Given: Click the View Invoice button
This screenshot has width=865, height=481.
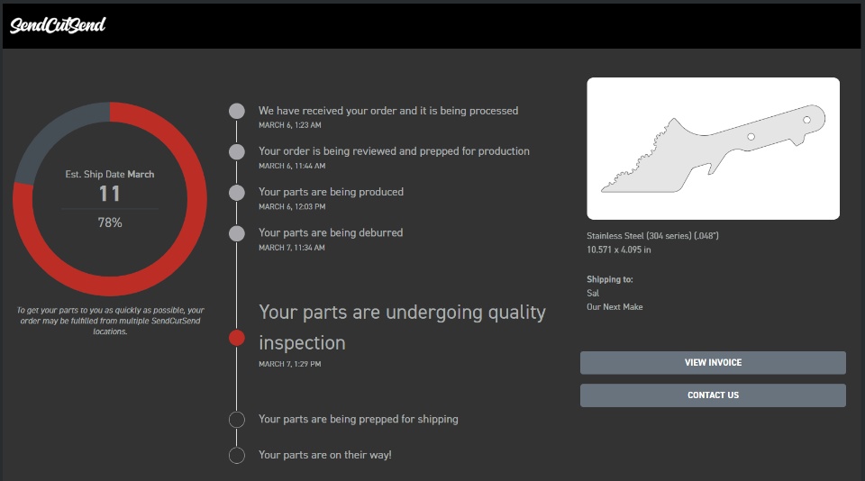Looking at the screenshot, I should [713, 363].
